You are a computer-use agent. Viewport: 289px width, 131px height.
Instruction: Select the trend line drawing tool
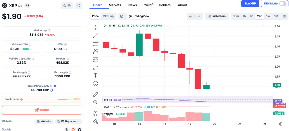95,35
